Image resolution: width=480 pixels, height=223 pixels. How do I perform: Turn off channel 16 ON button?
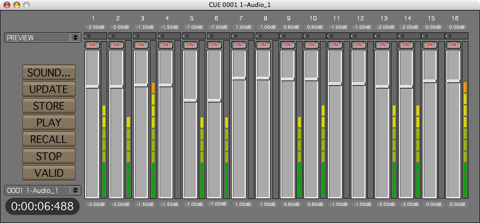453,45
